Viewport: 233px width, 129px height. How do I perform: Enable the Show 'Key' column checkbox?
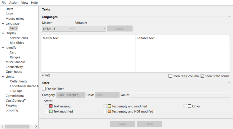[170, 76]
